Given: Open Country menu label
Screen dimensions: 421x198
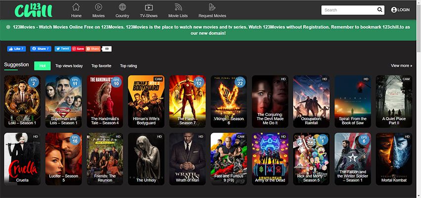Looking at the screenshot, I should (122, 16).
